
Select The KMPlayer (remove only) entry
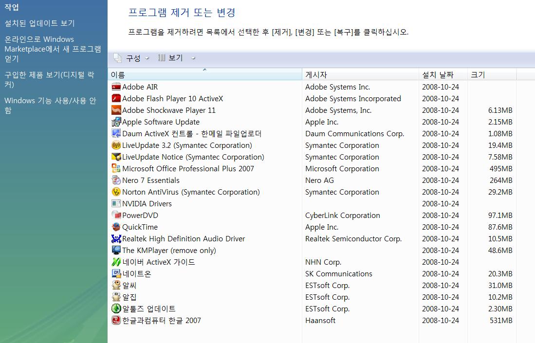(169, 250)
